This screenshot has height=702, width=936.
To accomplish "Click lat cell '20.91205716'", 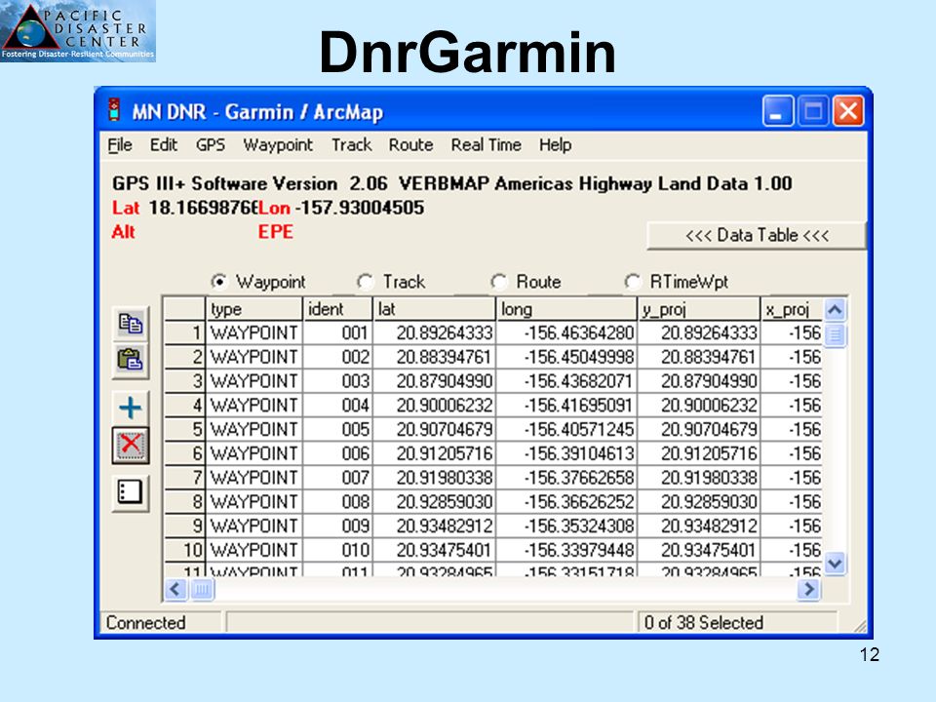I will click(435, 453).
